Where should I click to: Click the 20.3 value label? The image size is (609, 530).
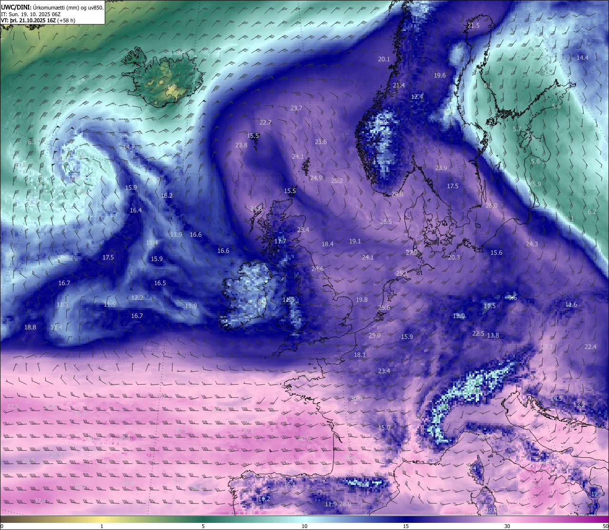coord(454,258)
